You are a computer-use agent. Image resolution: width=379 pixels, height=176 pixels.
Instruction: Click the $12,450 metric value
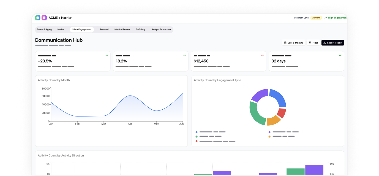[x=201, y=61]
